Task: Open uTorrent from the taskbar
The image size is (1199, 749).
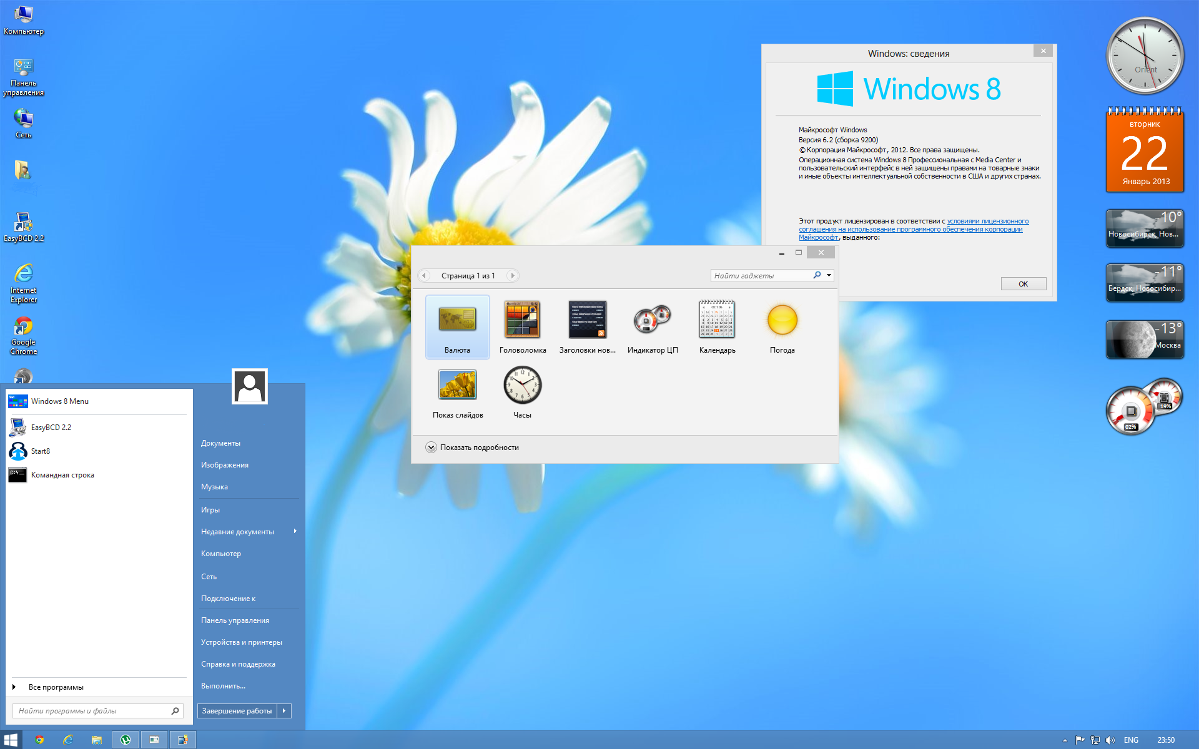Action: [x=126, y=740]
